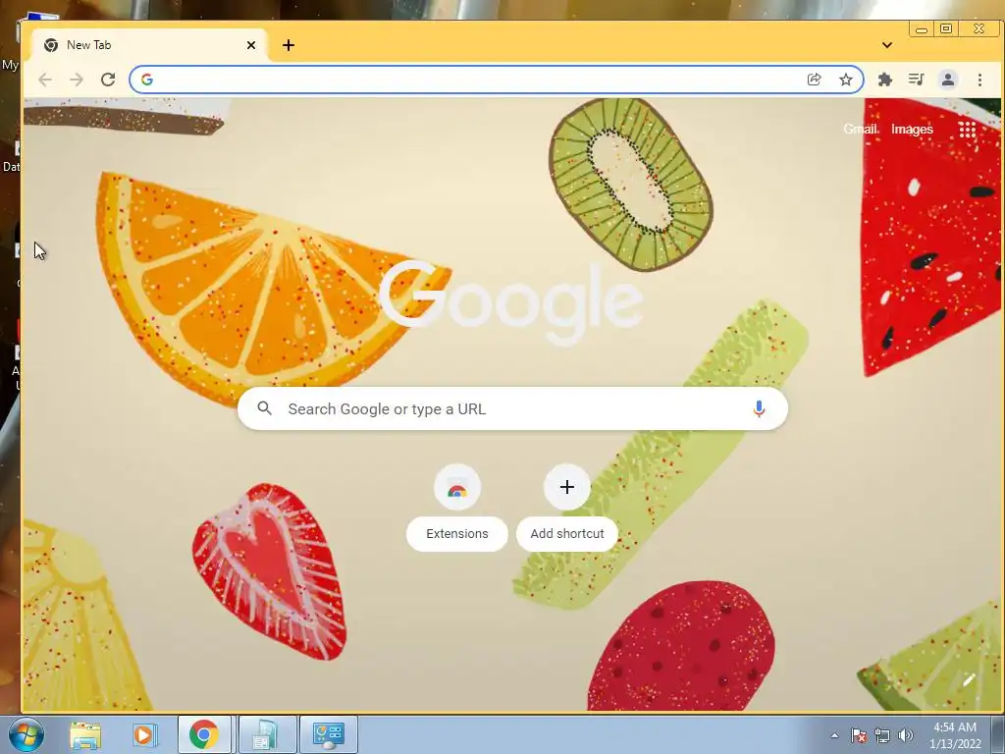Bookmark this tab with the star icon

846,80
